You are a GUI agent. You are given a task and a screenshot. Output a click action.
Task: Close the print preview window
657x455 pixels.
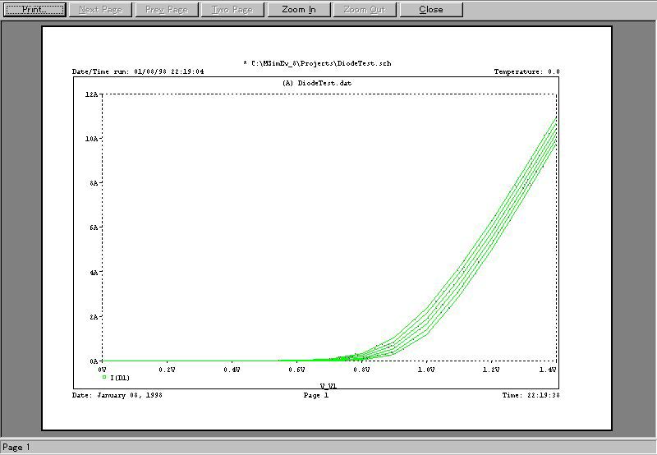point(430,10)
